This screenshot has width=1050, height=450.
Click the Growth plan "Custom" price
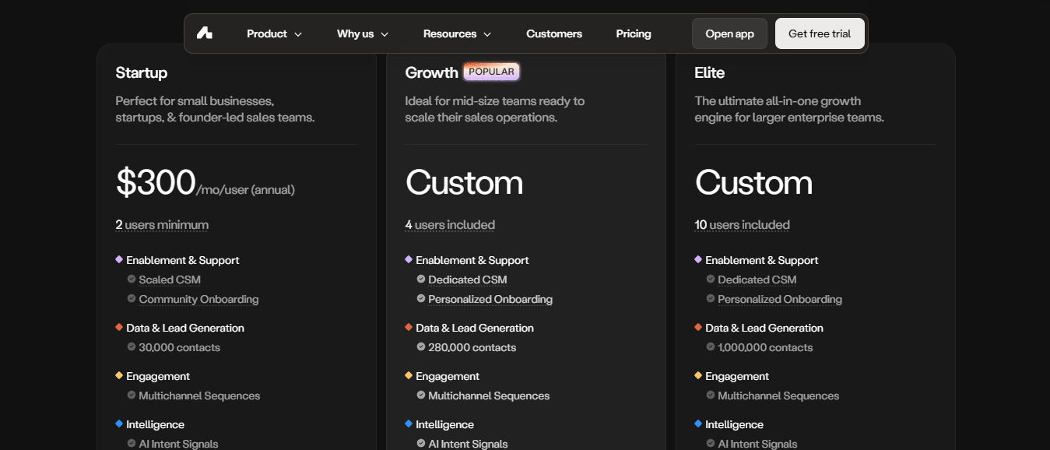click(x=464, y=182)
